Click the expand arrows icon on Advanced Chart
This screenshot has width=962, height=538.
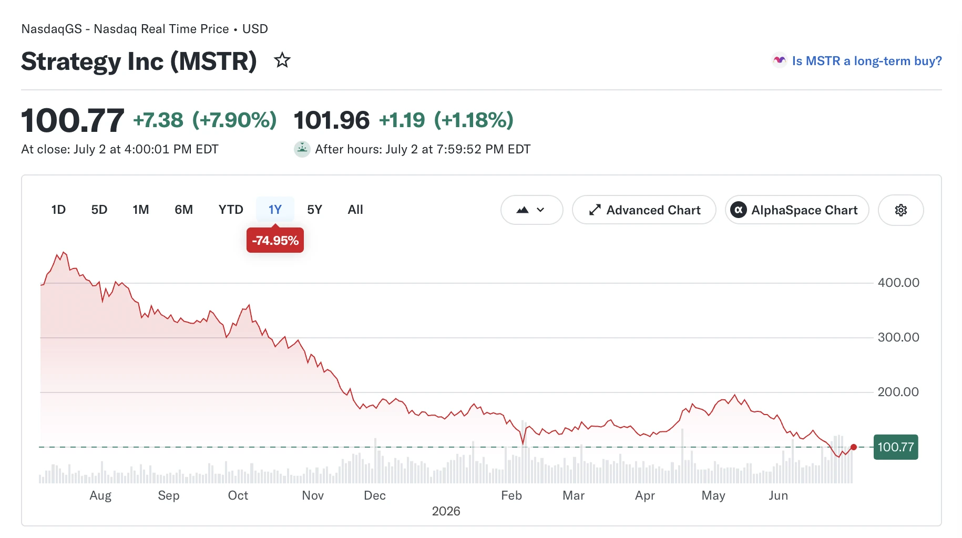[595, 210]
